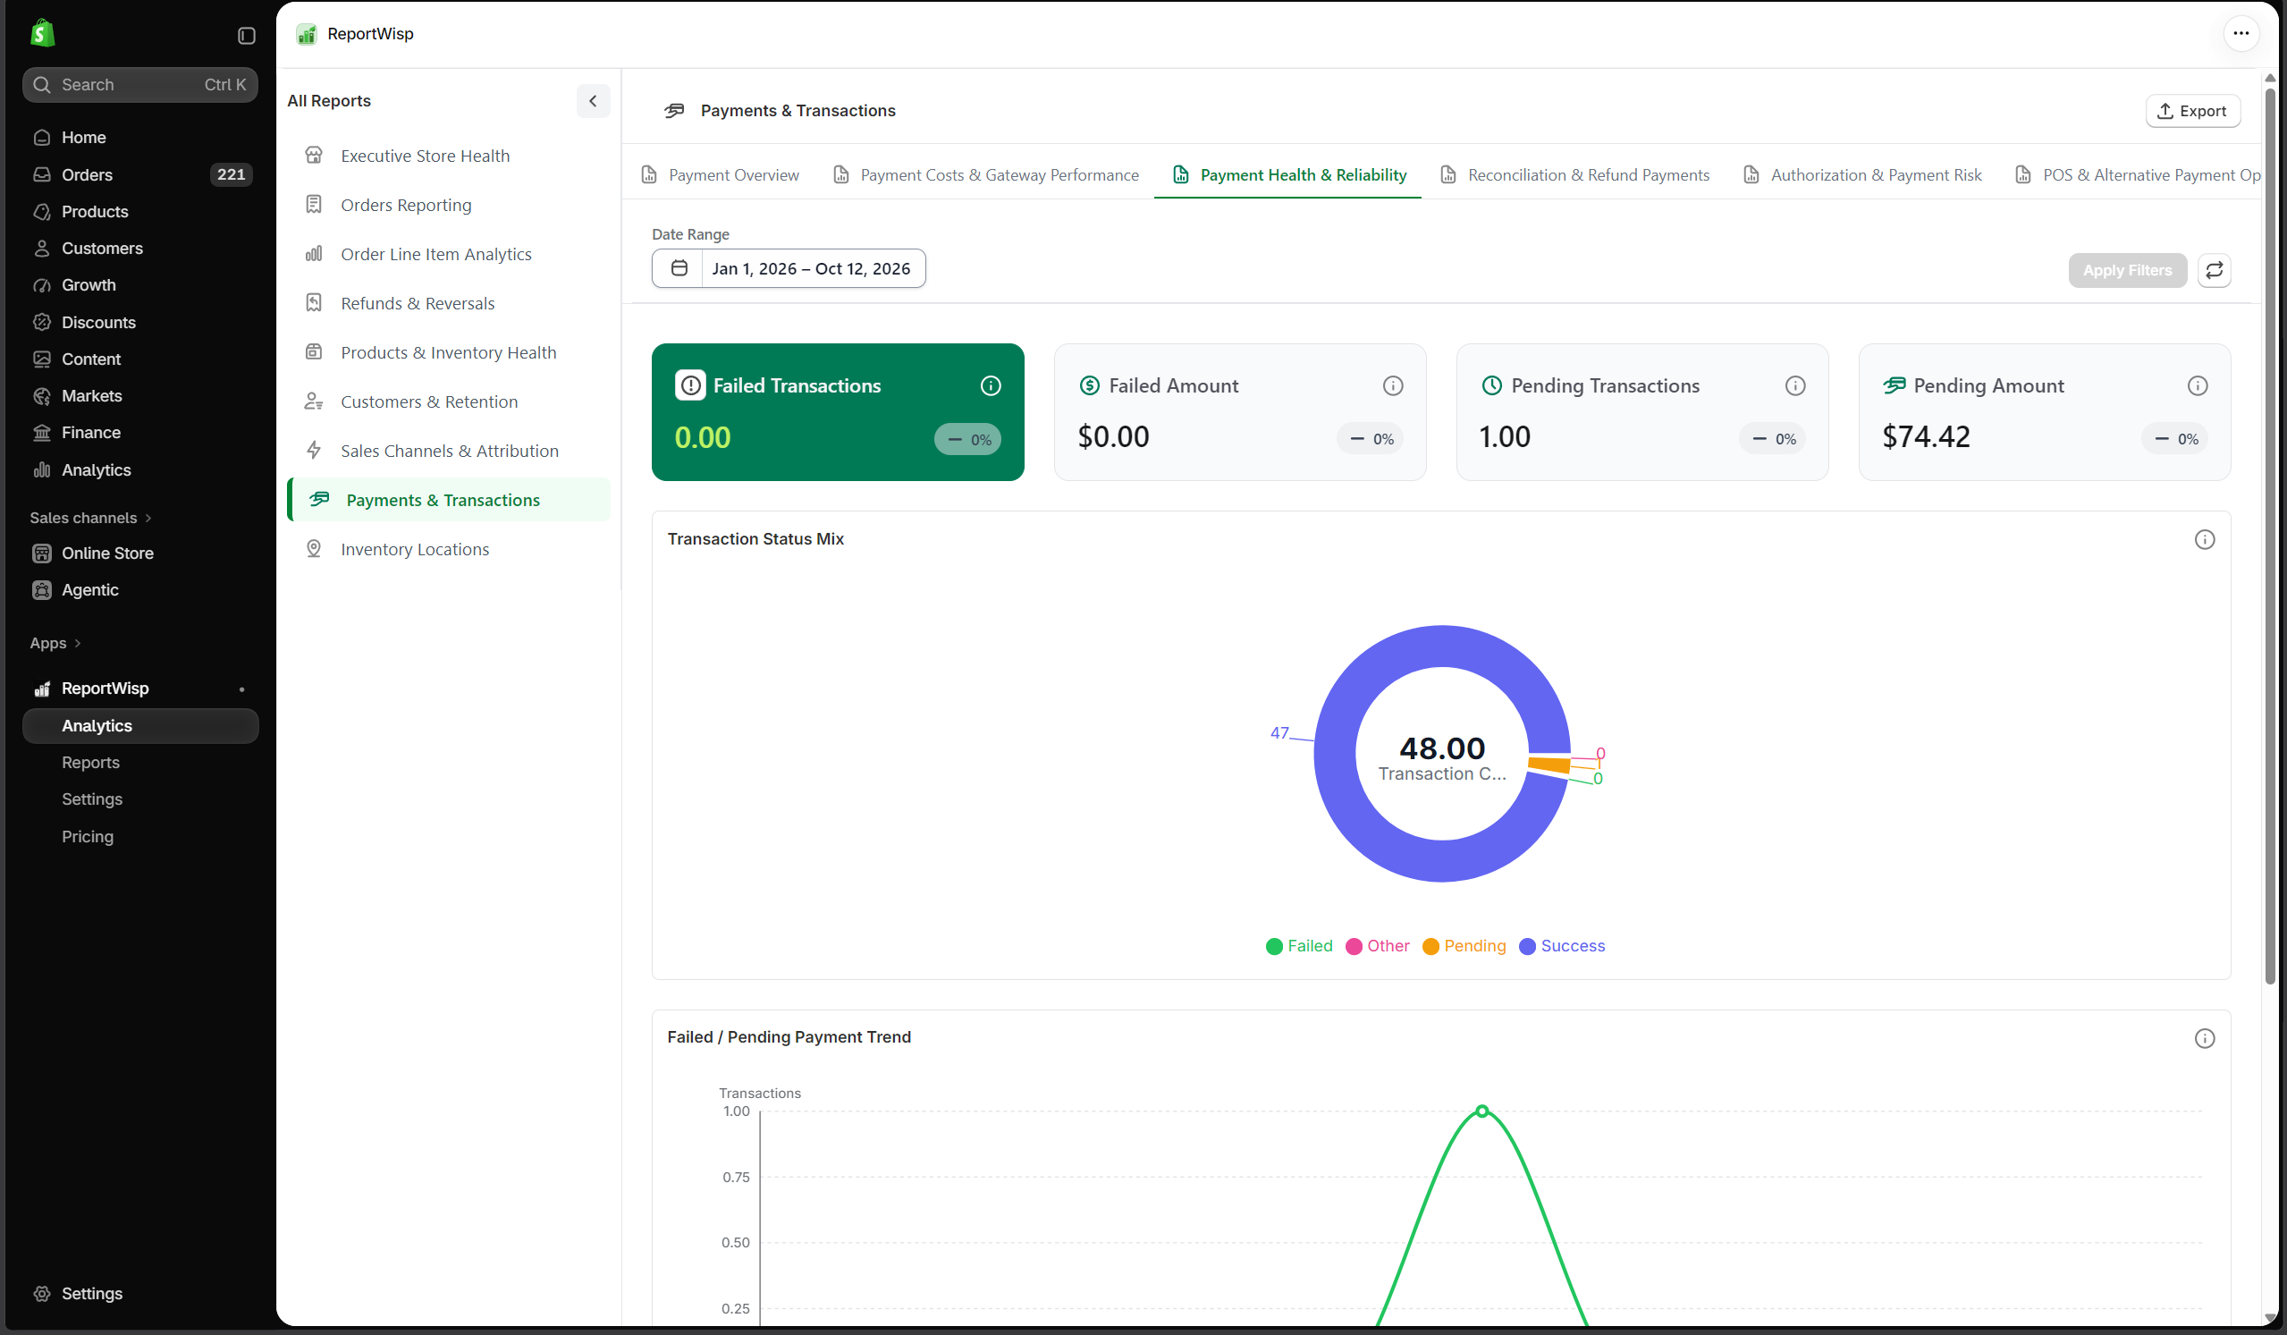Click the Apply Filters button

tap(2126, 269)
